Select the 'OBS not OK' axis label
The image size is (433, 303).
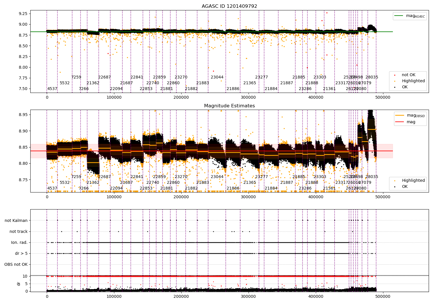point(16,265)
